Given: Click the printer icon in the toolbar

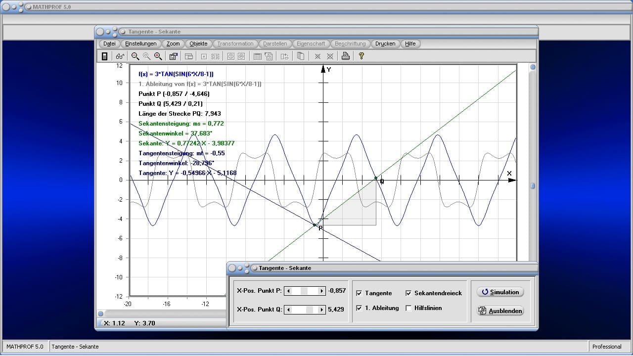Looking at the screenshot, I should pyautogui.click(x=346, y=56).
